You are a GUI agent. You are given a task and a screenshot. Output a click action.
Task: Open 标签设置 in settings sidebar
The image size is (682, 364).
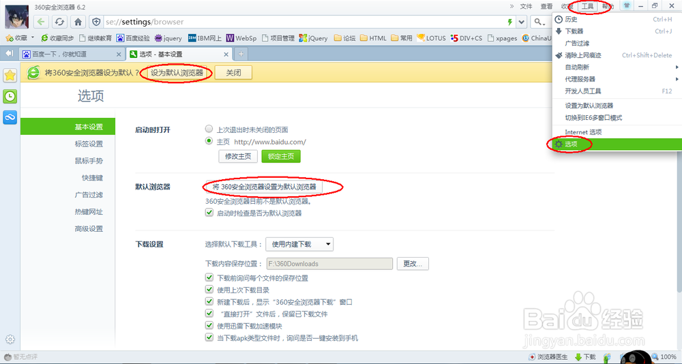(89, 144)
